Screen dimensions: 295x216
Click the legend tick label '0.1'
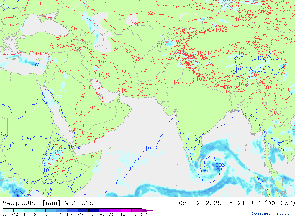pos(5,214)
